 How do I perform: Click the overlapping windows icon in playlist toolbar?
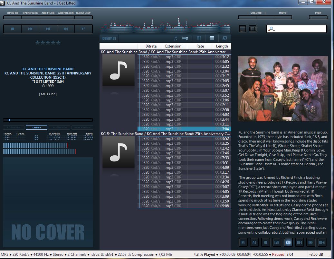224,38
